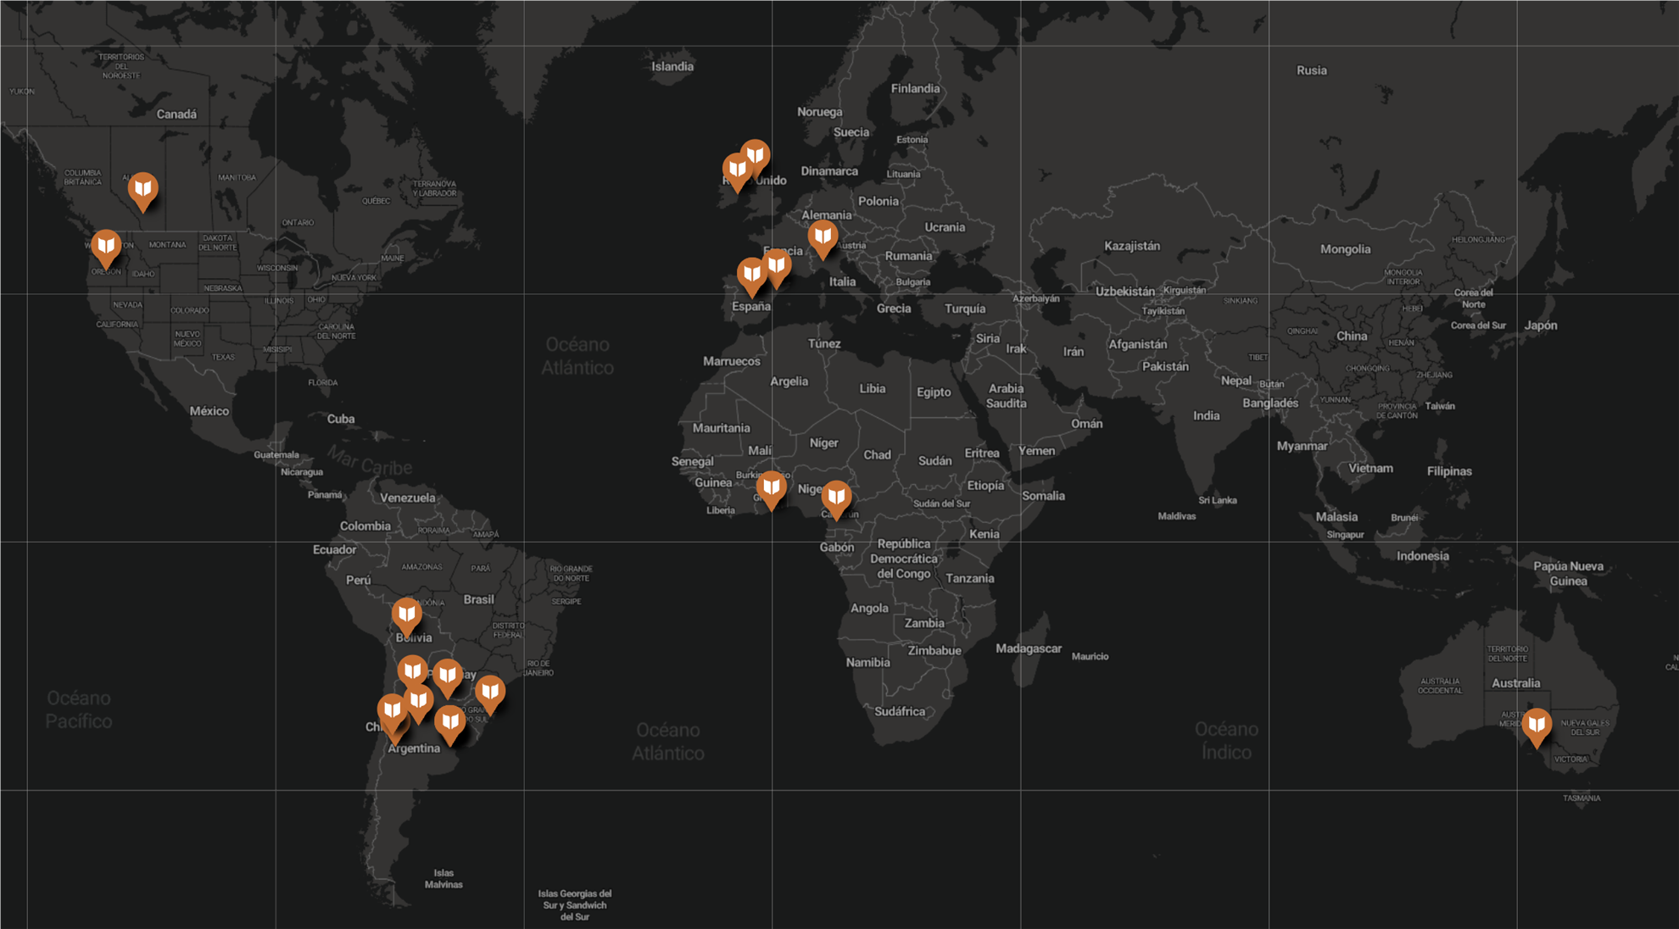Select the marker west of España label
Image resolution: width=1679 pixels, height=929 pixels.
coord(751,275)
